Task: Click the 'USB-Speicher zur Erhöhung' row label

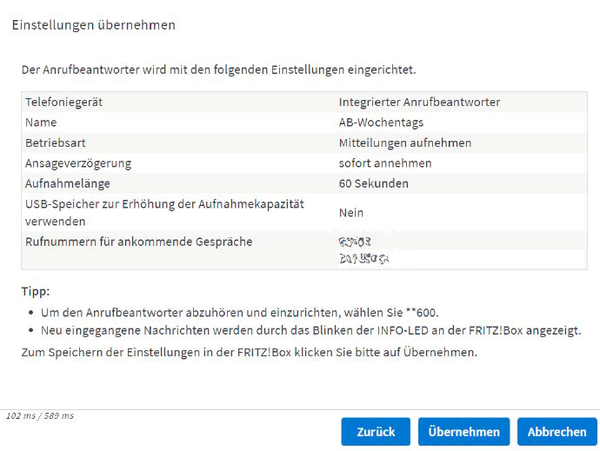Action: (x=164, y=213)
